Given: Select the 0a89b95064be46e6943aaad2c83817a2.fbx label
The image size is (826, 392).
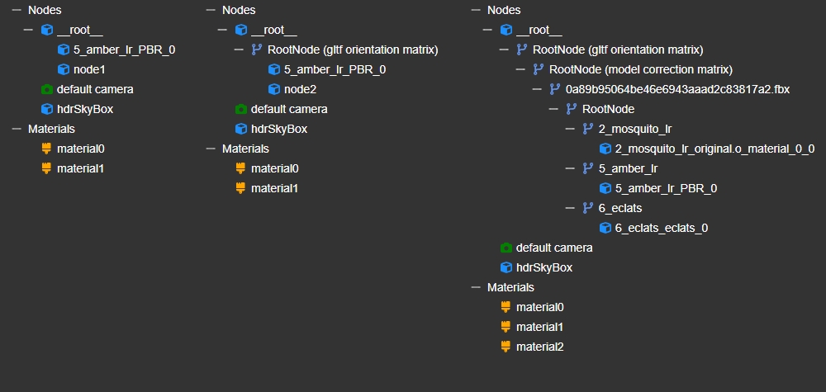Looking at the screenshot, I should (677, 89).
